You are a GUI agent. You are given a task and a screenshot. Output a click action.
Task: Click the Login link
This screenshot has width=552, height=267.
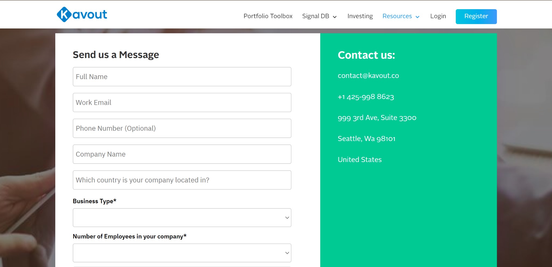(438, 16)
